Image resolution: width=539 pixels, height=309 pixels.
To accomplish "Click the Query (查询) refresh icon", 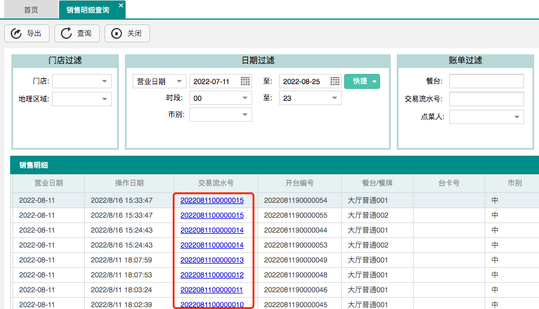I will coord(66,33).
